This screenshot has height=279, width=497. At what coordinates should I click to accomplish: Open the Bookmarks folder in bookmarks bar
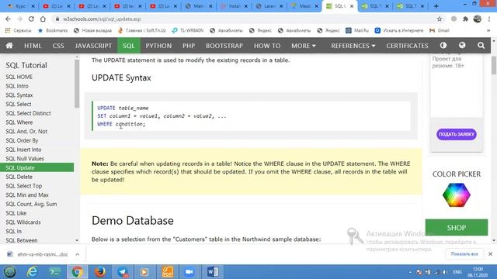53,30
